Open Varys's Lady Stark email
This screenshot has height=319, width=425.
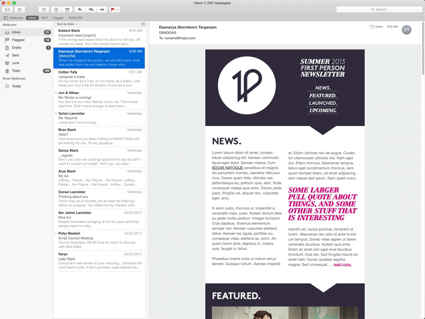tap(99, 261)
